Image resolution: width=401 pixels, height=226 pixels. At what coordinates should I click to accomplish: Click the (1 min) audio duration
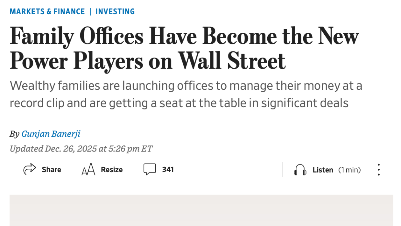[349, 170]
